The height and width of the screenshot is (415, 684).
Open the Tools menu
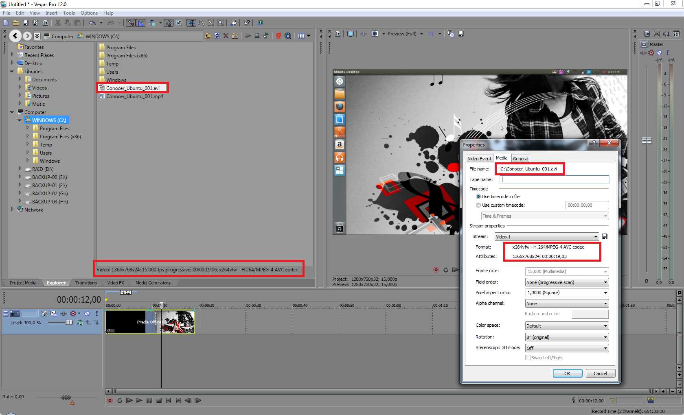tap(69, 13)
